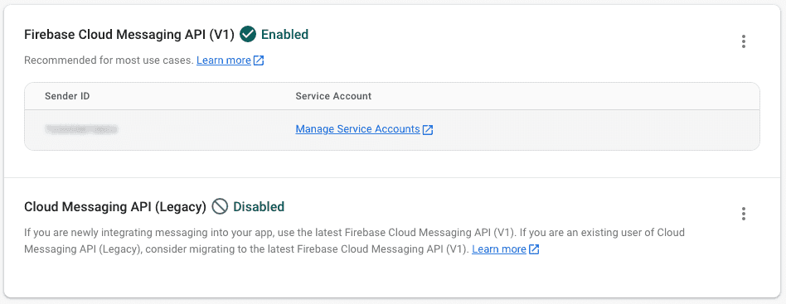The image size is (786, 304).
Task: Click the Cloud Messaging API (Legacy) heading
Action: coord(115,206)
